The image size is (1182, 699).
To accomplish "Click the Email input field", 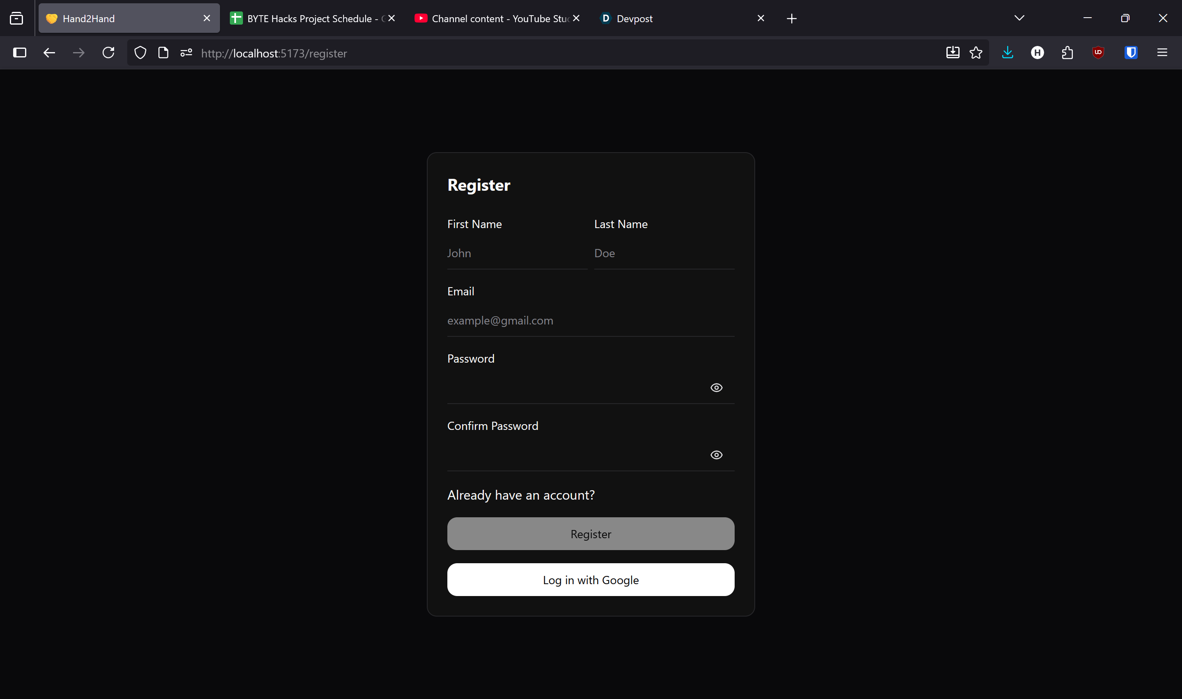I will (590, 321).
